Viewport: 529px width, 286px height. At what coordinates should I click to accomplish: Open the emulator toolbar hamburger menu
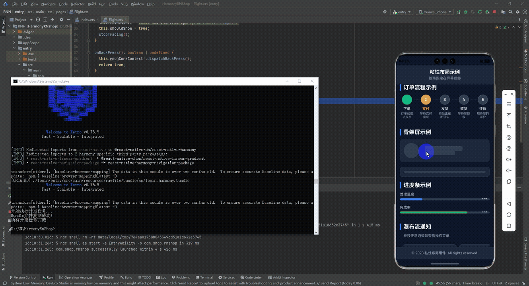[x=509, y=104]
